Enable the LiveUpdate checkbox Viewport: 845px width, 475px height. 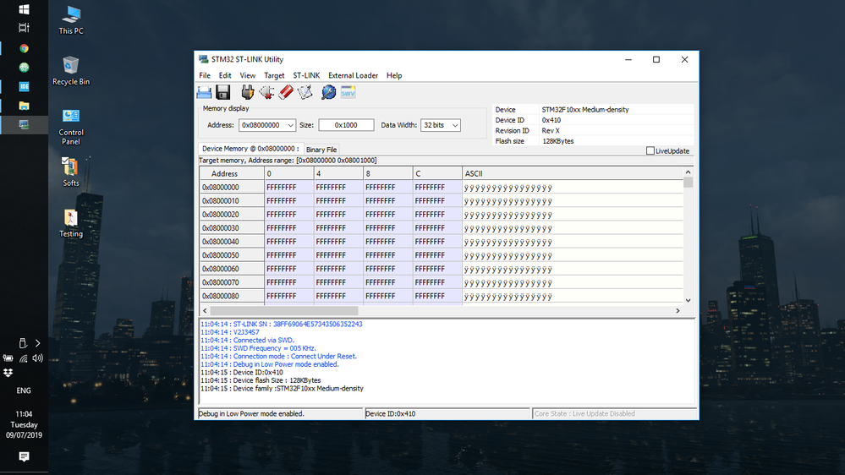[650, 150]
